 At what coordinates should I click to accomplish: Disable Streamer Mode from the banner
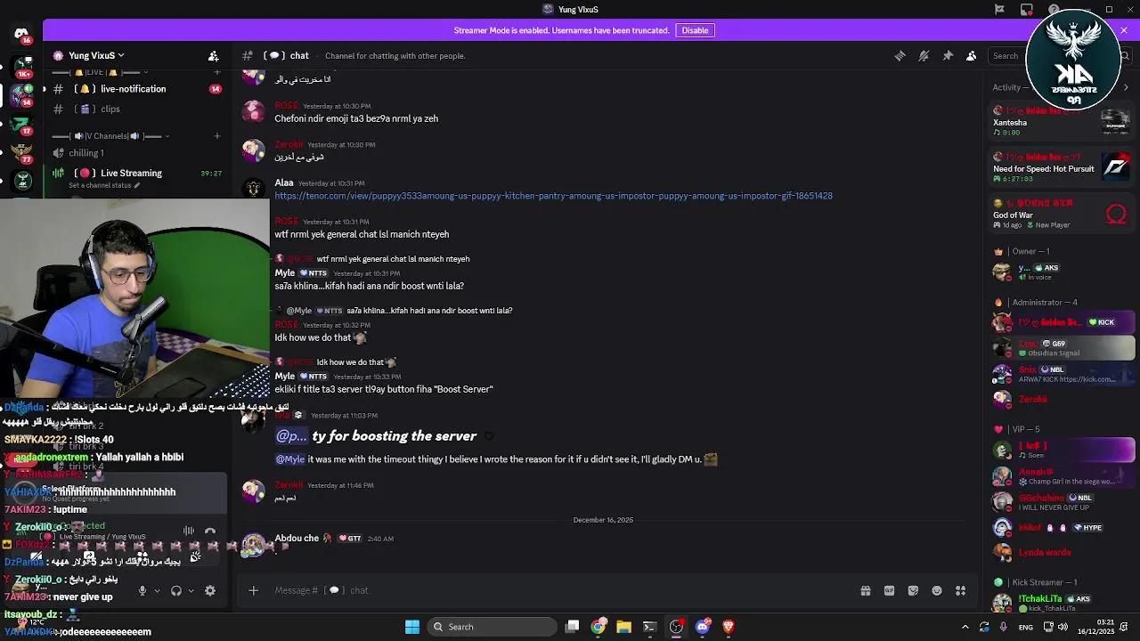pos(695,30)
